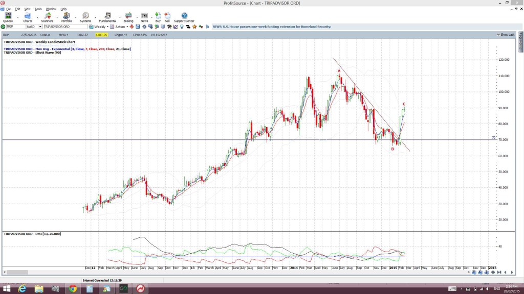Open the News toolbar button
The image size is (524, 294).
[144, 17]
